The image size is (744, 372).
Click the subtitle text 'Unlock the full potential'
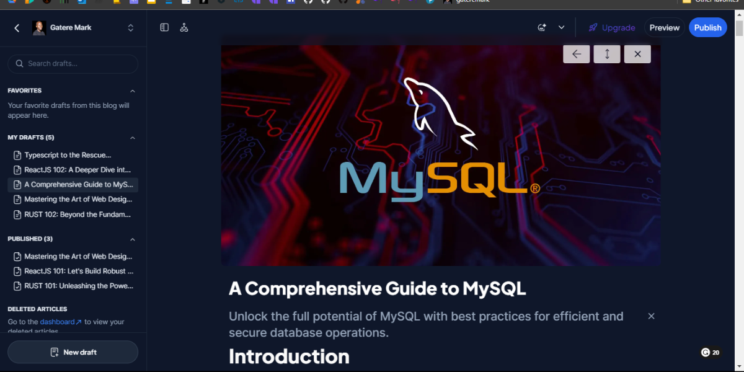(x=426, y=324)
